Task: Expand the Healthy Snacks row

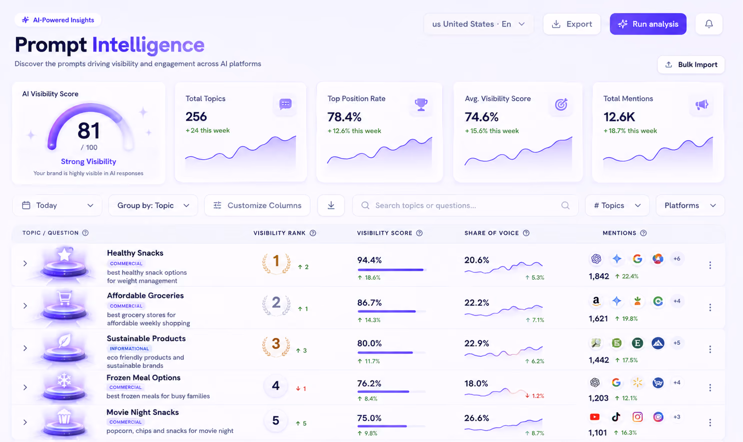Action: point(25,263)
